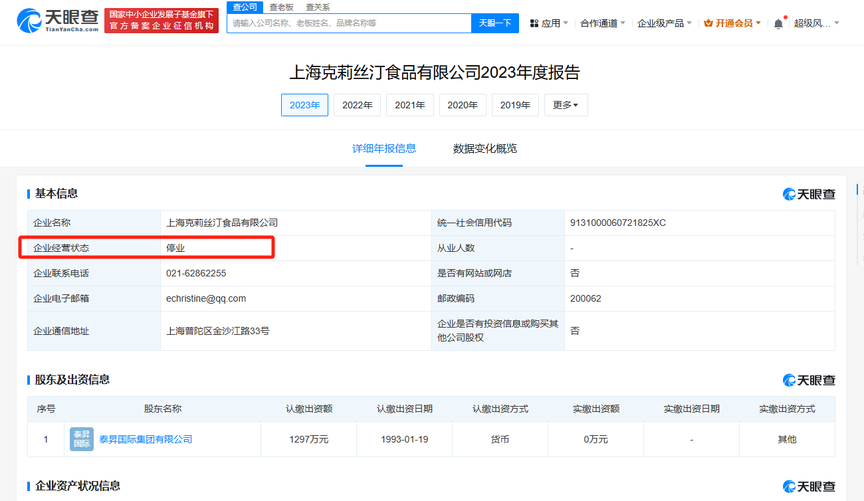Click the 停业 business status value

[175, 248]
